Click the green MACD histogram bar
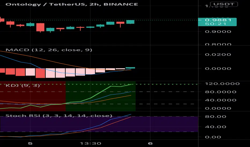Screen dimensions: 250x147 click(x=130, y=68)
